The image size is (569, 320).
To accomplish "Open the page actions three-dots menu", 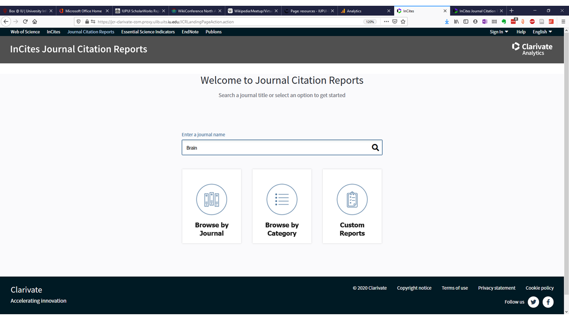I will [386, 21].
